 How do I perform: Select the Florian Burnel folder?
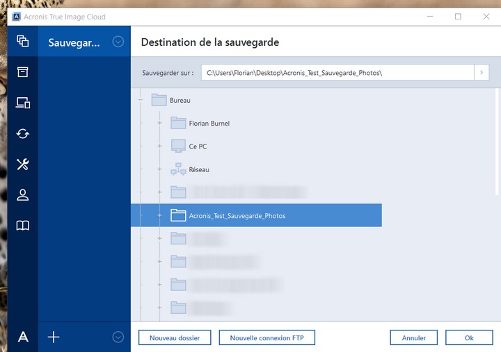click(209, 124)
